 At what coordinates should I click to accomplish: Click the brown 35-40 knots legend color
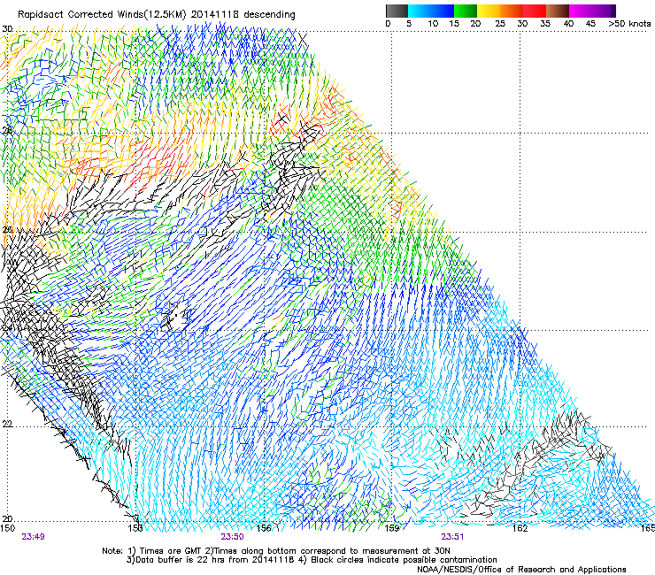558,11
